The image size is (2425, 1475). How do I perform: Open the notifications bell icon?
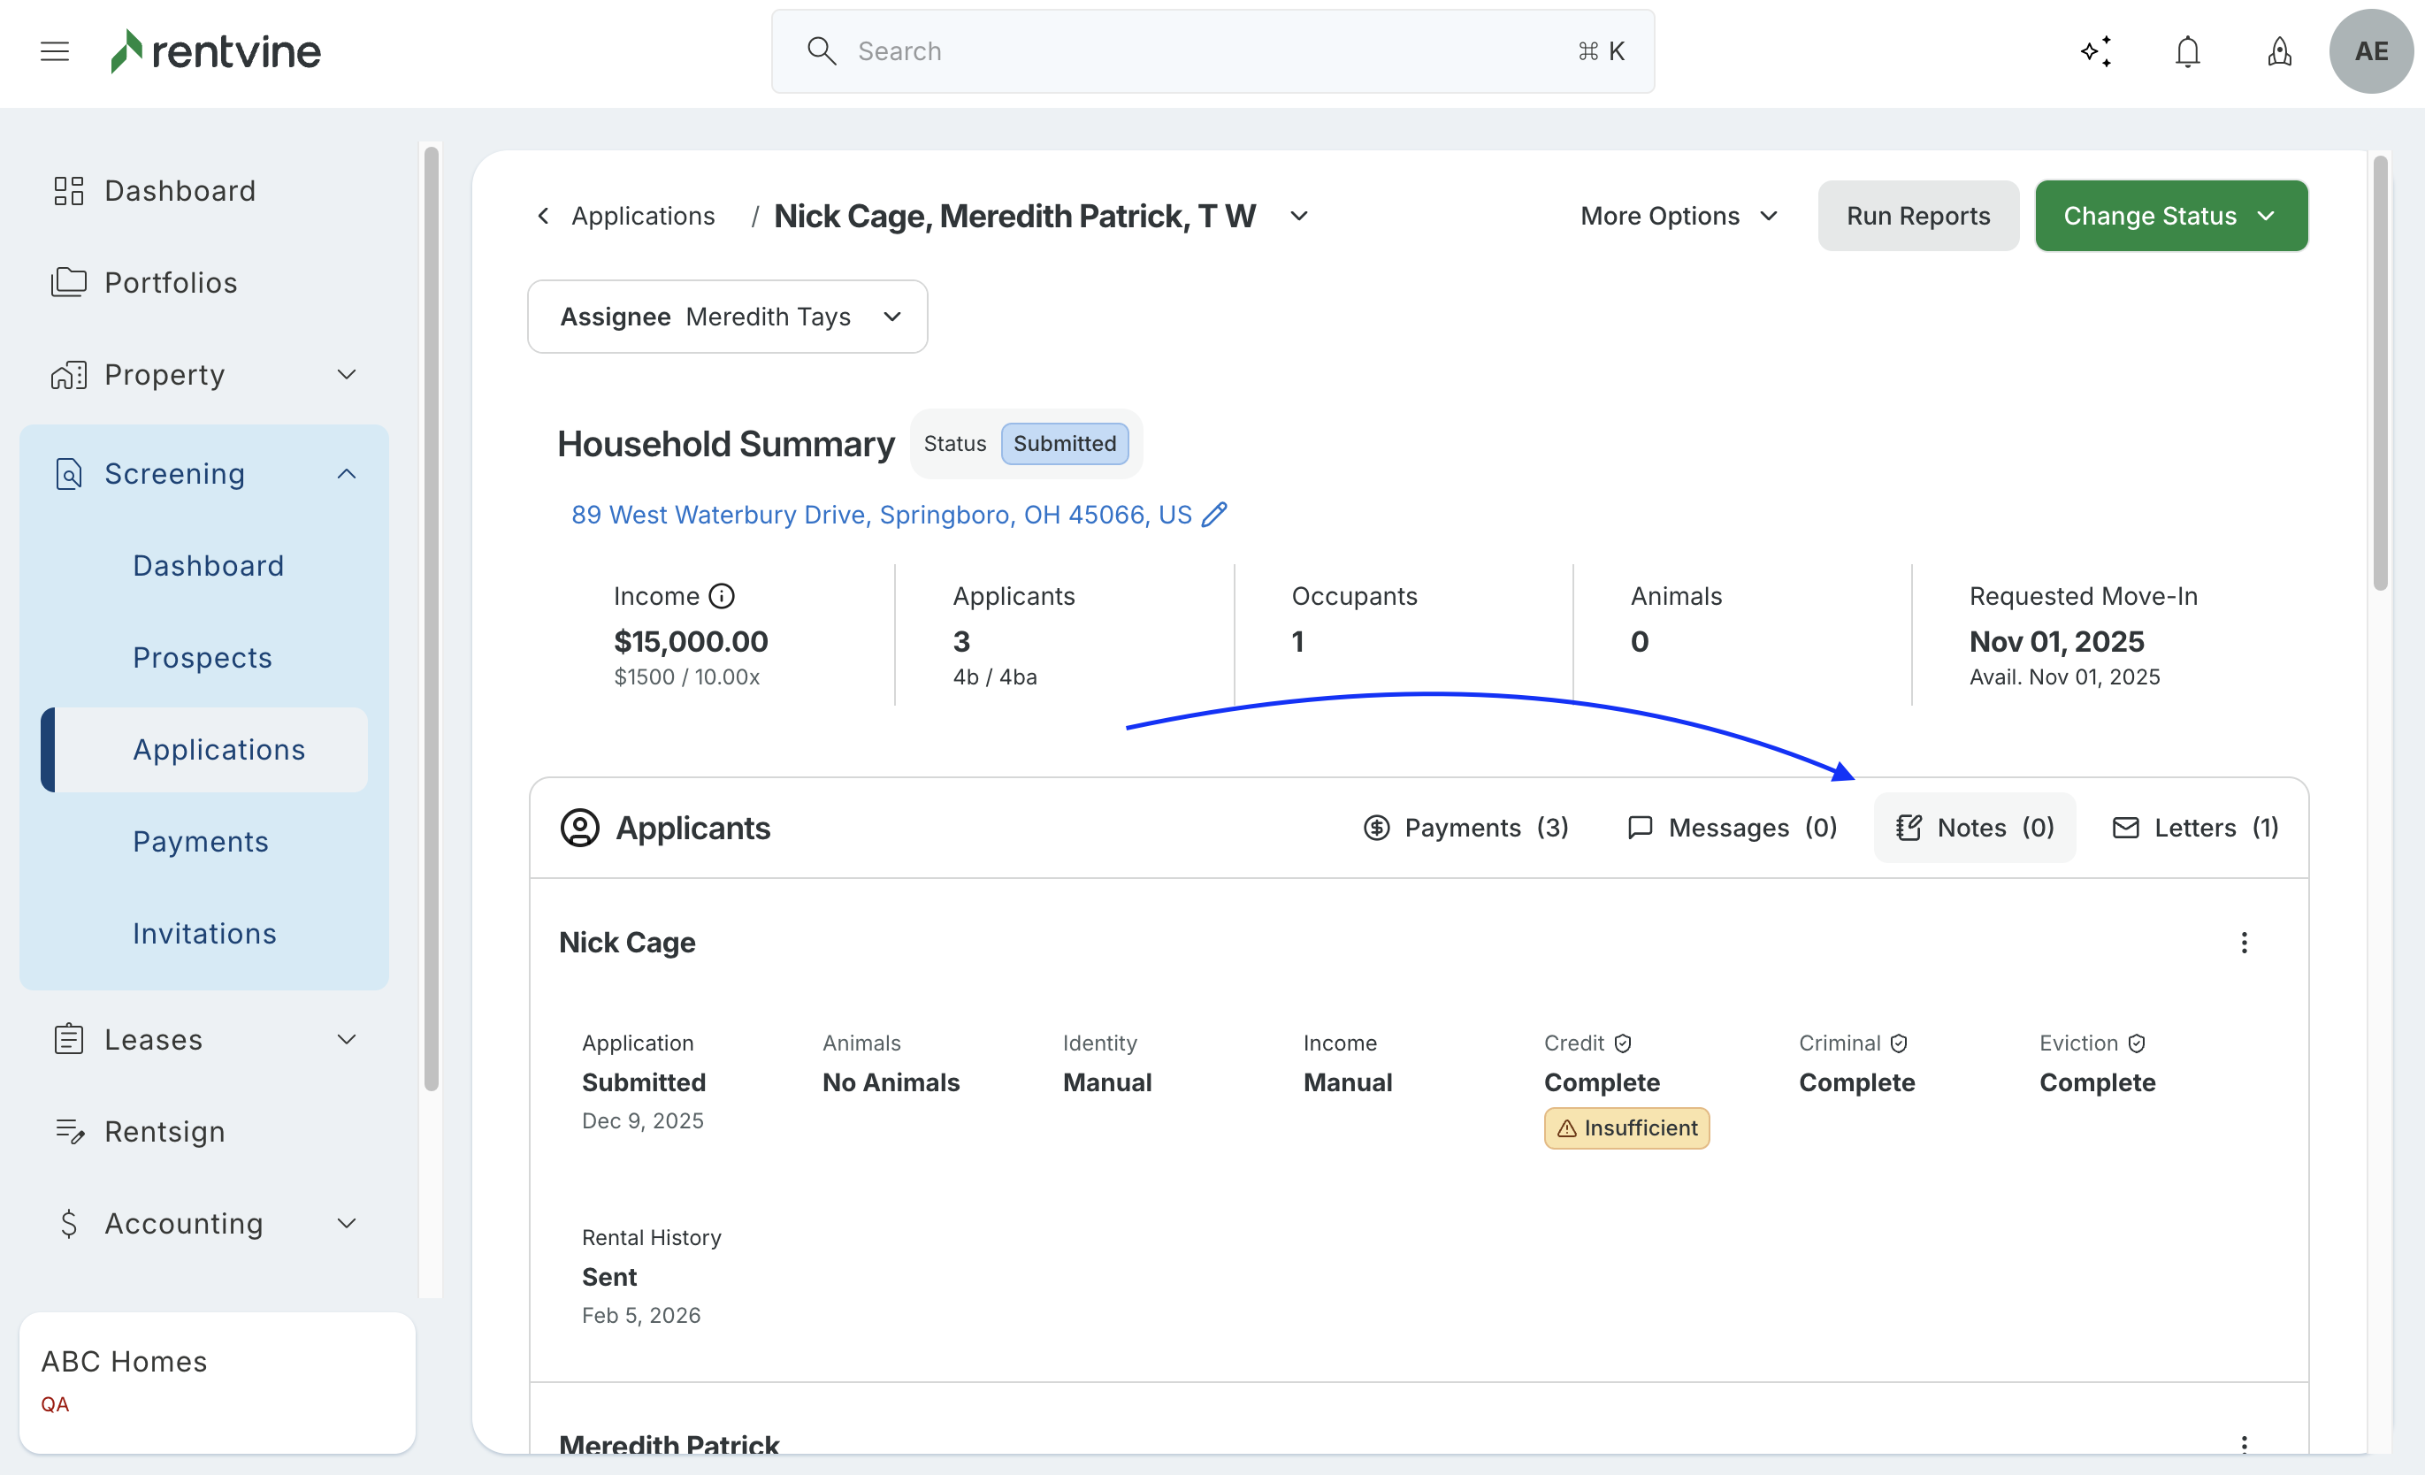pos(2187,51)
